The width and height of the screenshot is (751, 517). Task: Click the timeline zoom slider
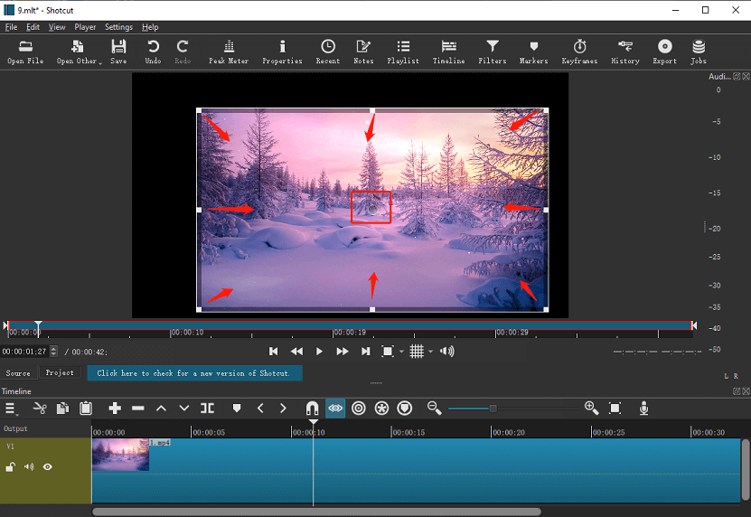pos(513,409)
